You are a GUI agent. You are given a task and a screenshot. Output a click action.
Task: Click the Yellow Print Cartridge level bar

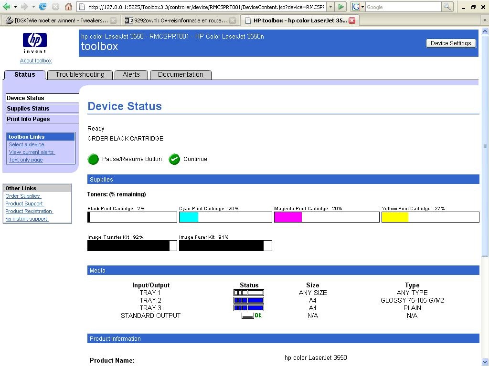(x=430, y=217)
